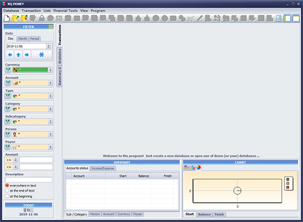Open the Person filter dropdown
This screenshot has height=222, width=303.
(x=50, y=134)
